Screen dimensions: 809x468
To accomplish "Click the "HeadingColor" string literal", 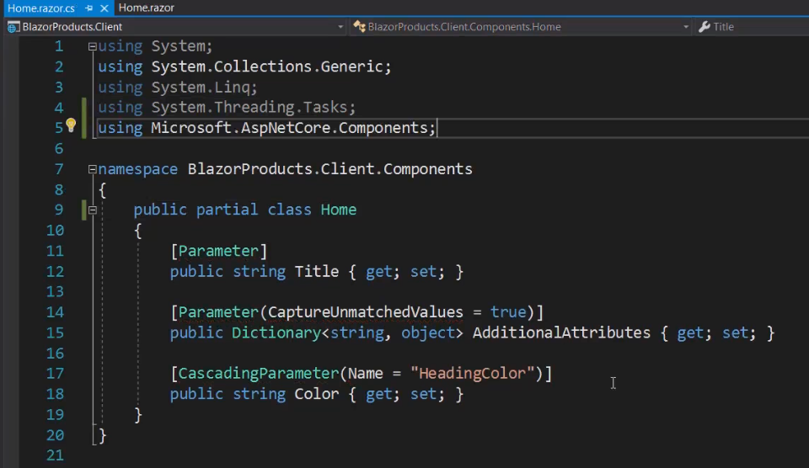I will pyautogui.click(x=473, y=374).
